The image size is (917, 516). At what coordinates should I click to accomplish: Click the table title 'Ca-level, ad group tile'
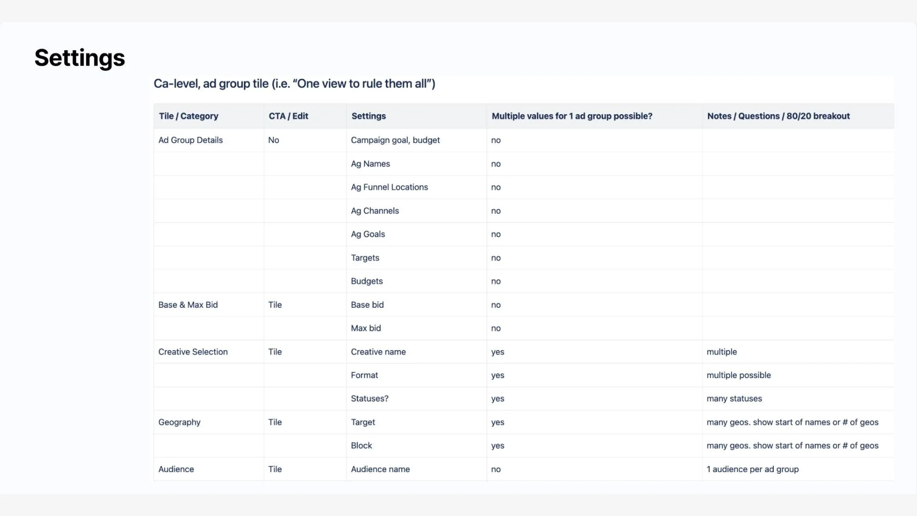click(x=294, y=84)
